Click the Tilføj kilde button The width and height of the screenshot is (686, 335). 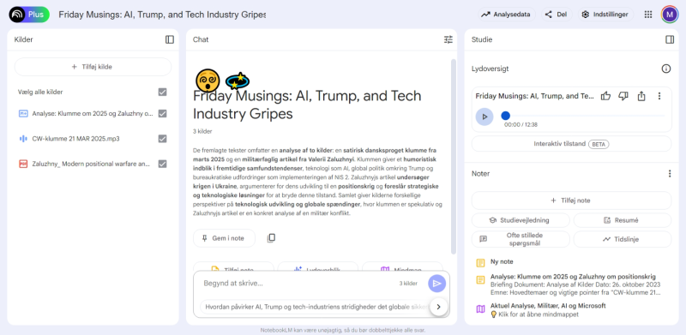(x=93, y=67)
